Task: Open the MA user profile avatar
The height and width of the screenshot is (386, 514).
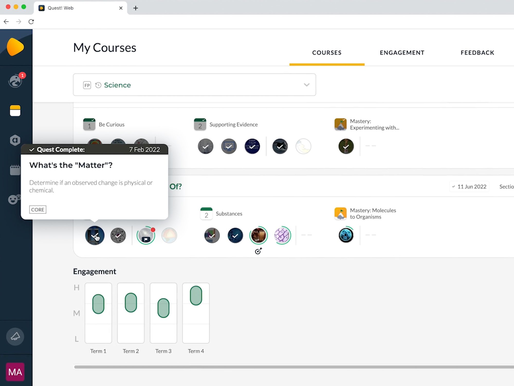Action: pos(15,372)
